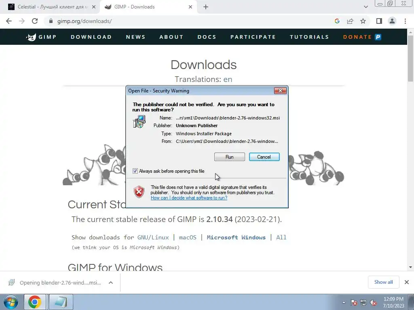
Task: Click the msi file icon in downloads bar
Action: (11, 283)
